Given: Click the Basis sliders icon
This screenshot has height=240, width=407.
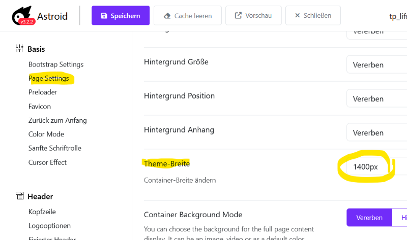Looking at the screenshot, I should 19,48.
